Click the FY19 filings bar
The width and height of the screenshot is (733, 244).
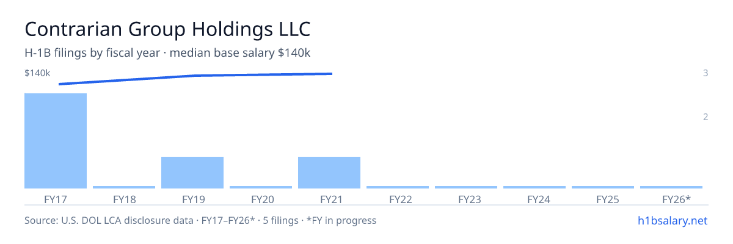pos(192,173)
